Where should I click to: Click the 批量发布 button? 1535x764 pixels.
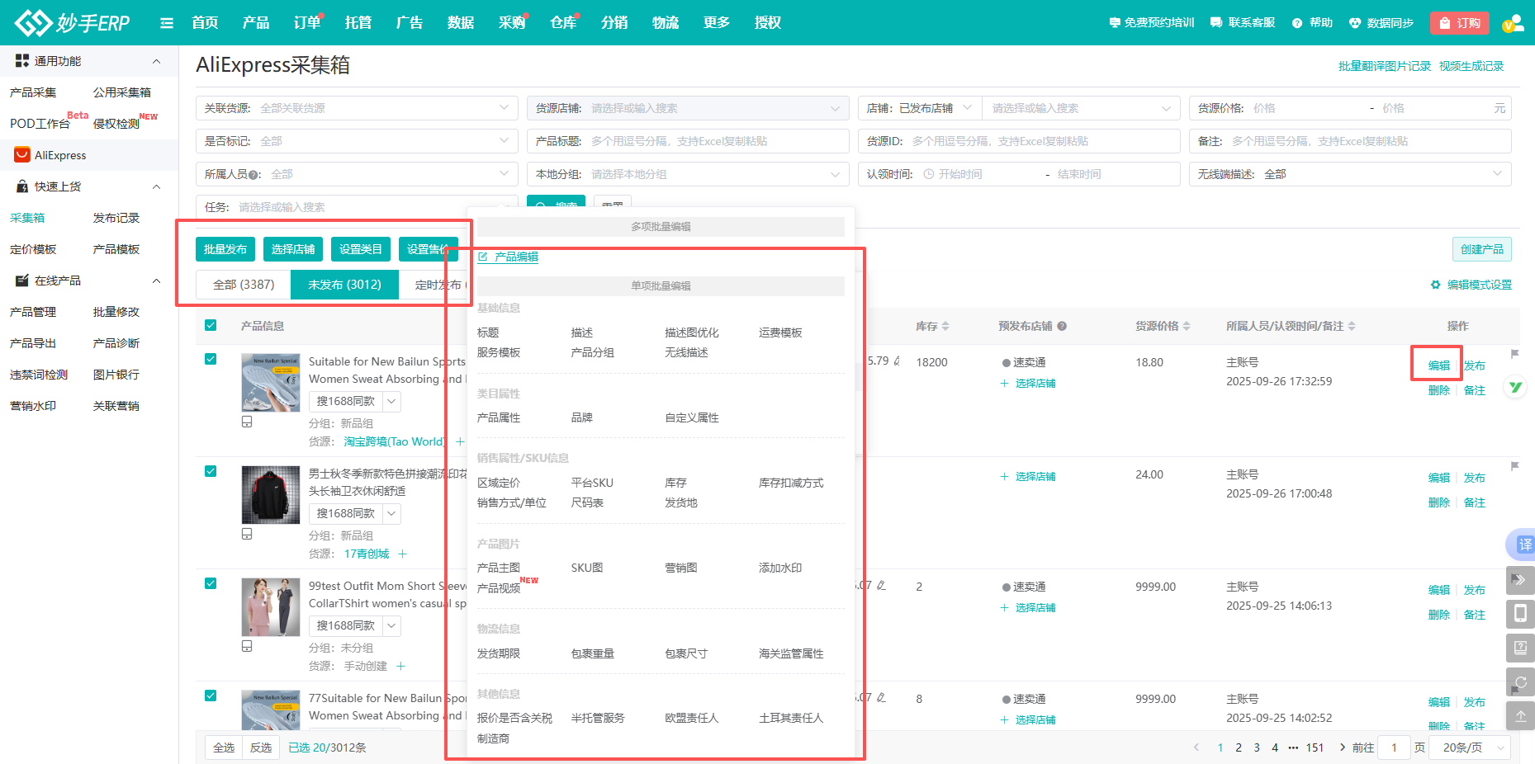click(x=225, y=249)
